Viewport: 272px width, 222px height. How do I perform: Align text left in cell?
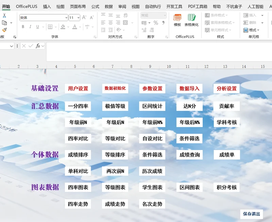[103, 22]
